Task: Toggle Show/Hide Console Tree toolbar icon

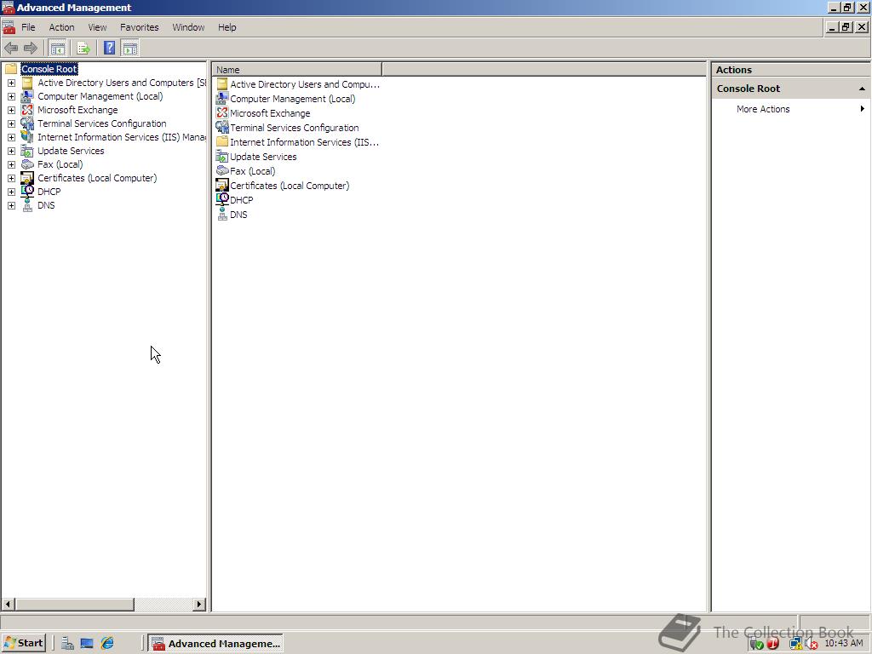Action: pos(57,49)
